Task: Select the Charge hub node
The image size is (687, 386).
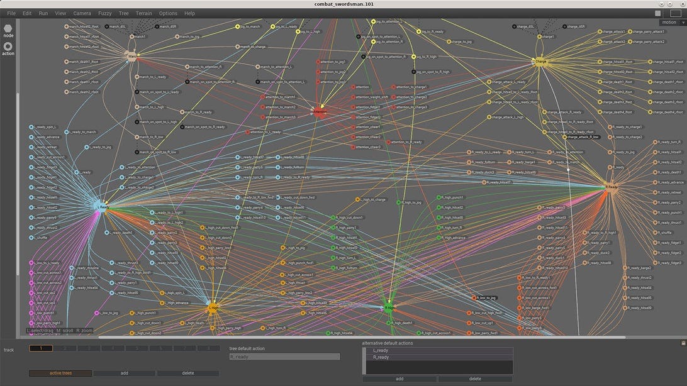Action: (540, 62)
